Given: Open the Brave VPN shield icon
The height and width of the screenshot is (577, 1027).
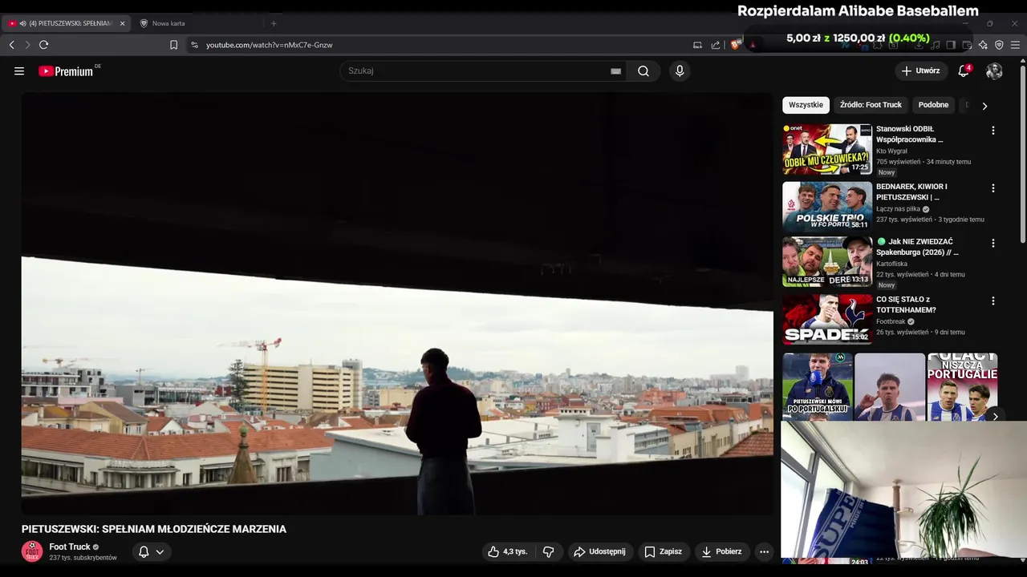Looking at the screenshot, I should point(999,45).
